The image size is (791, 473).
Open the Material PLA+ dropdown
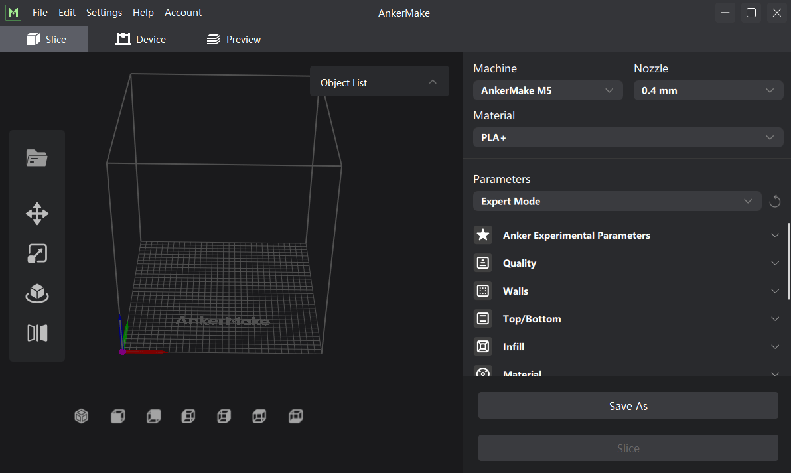click(628, 137)
